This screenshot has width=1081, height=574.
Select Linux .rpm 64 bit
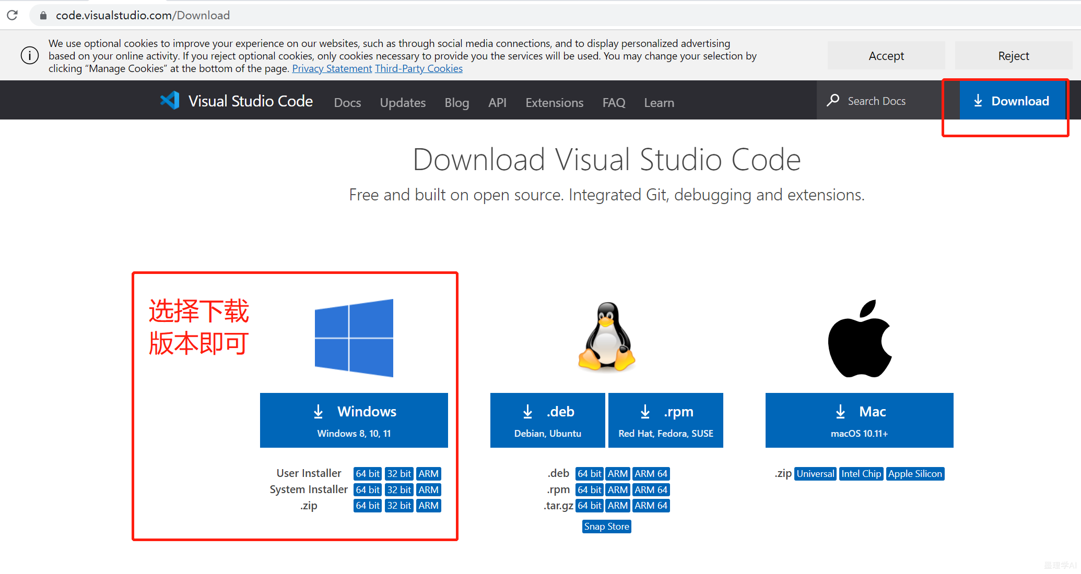coord(590,490)
